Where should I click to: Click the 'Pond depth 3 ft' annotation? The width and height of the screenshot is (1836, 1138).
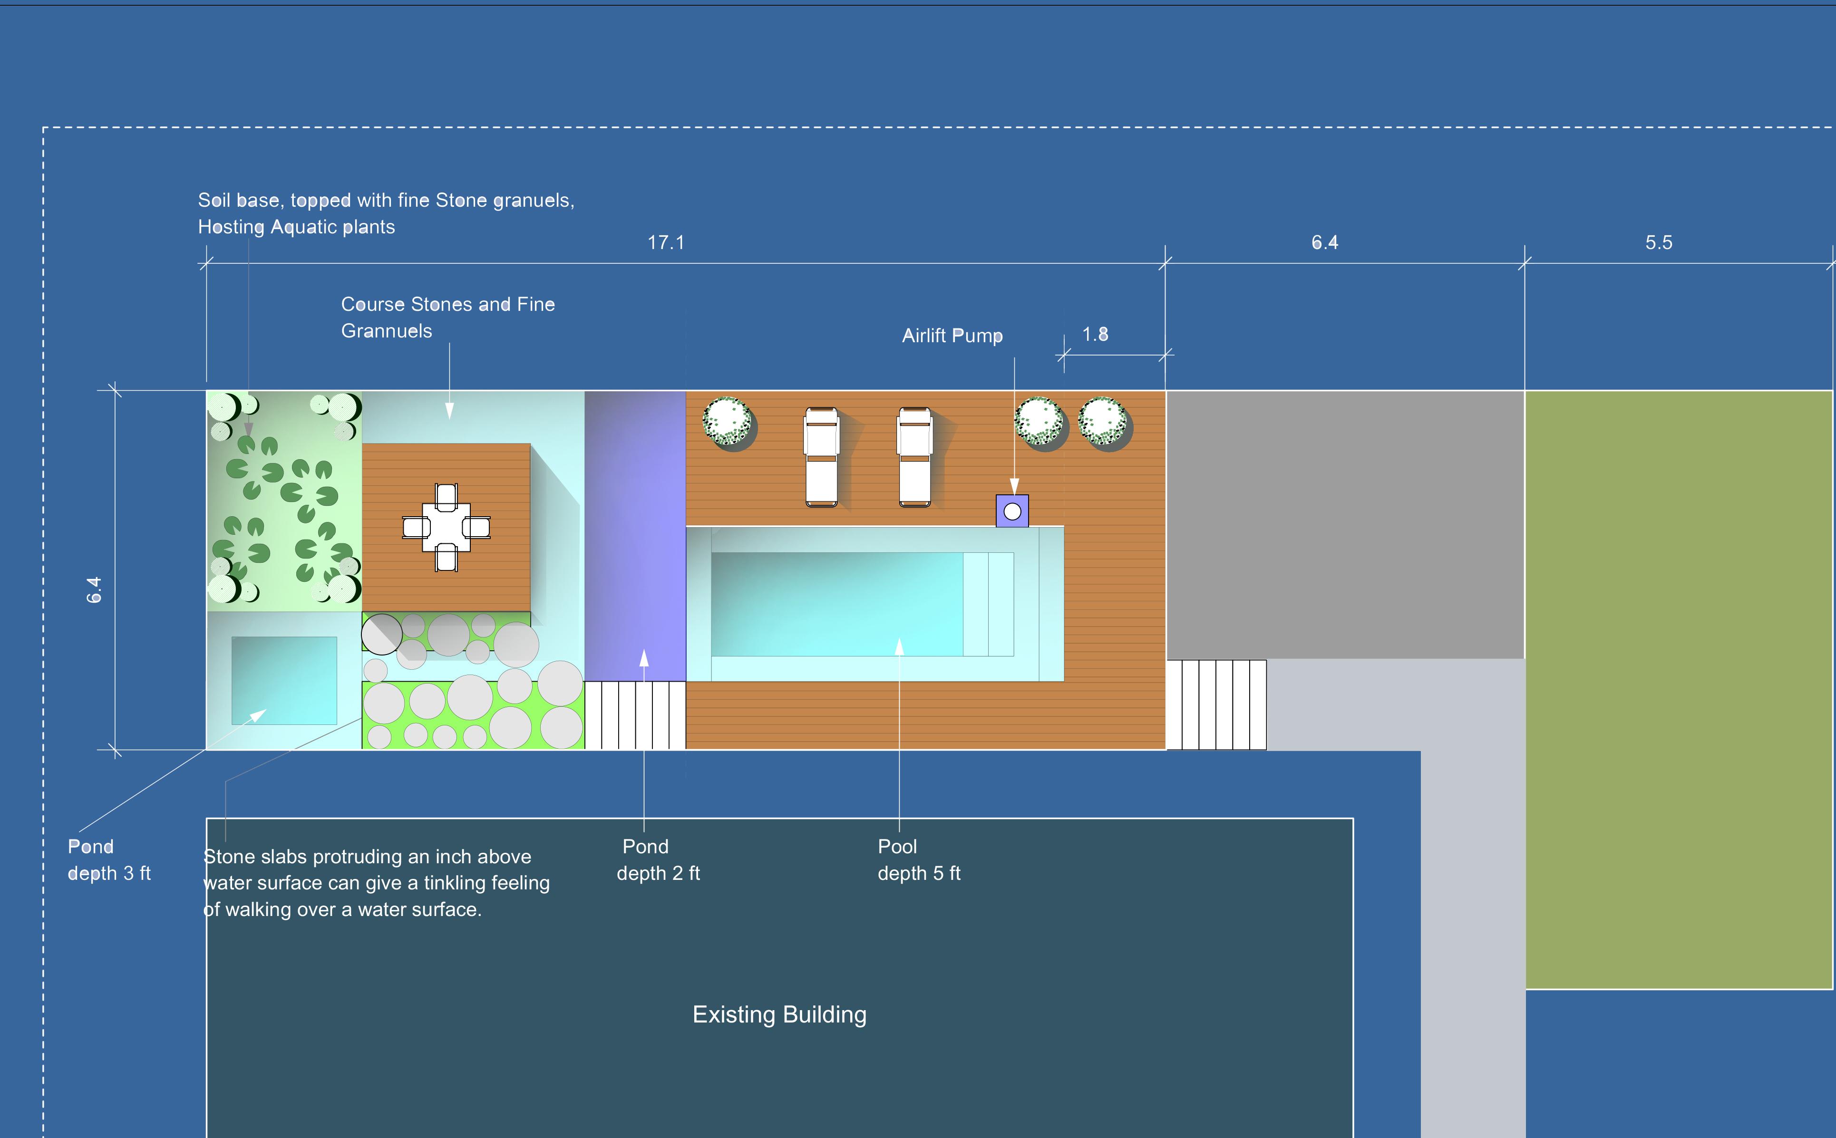pos(109,859)
